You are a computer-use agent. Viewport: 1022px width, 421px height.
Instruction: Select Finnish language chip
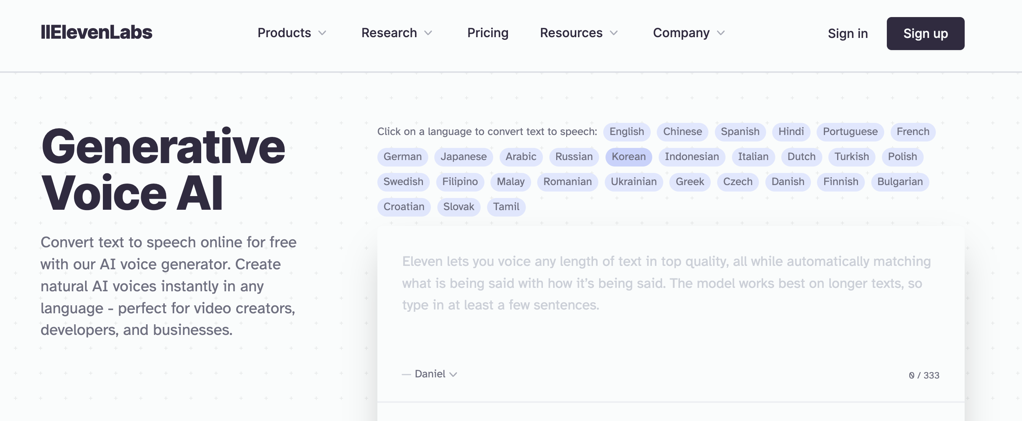pos(840,182)
